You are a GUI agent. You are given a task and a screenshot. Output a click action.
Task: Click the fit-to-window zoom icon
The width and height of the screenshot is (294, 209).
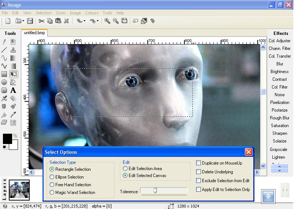[124, 21]
